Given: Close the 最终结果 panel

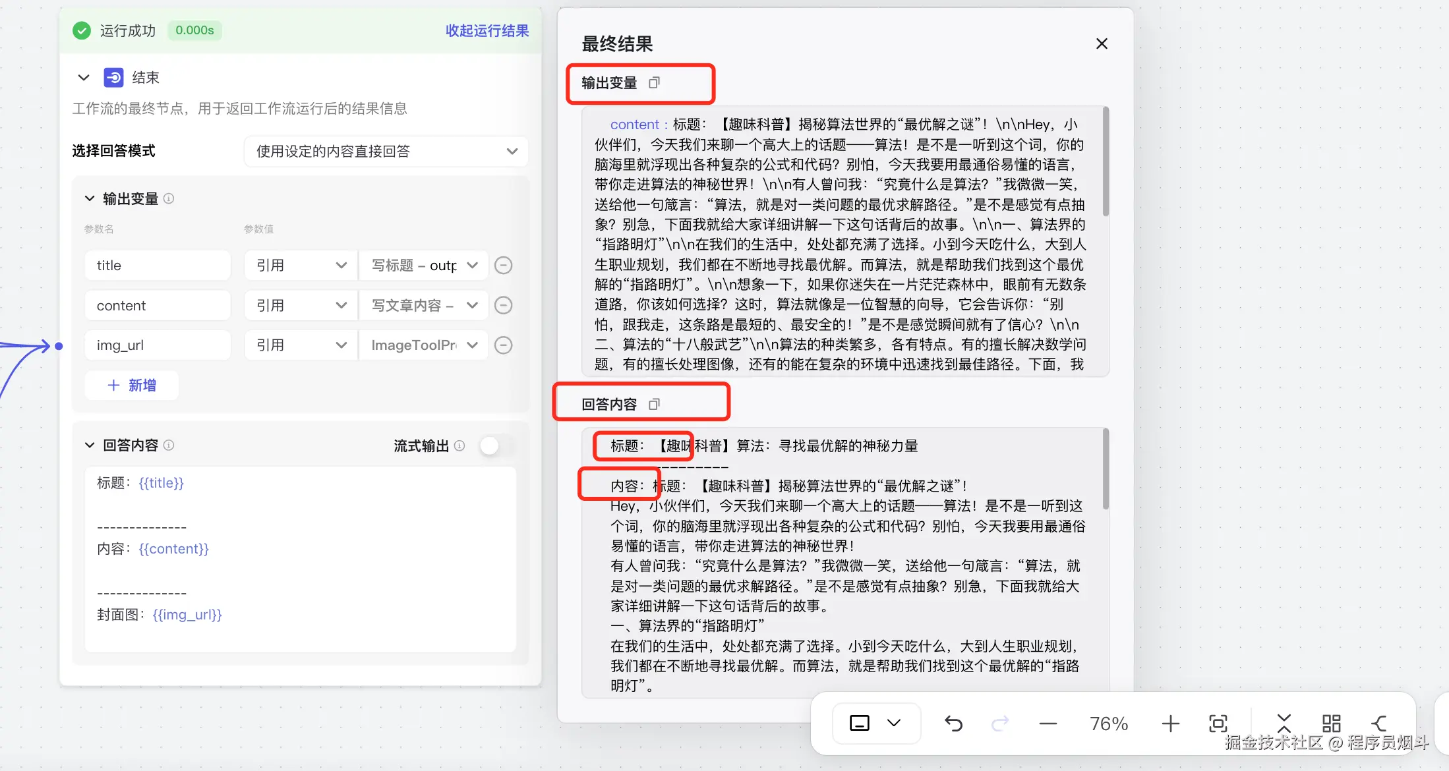Looking at the screenshot, I should tap(1102, 44).
